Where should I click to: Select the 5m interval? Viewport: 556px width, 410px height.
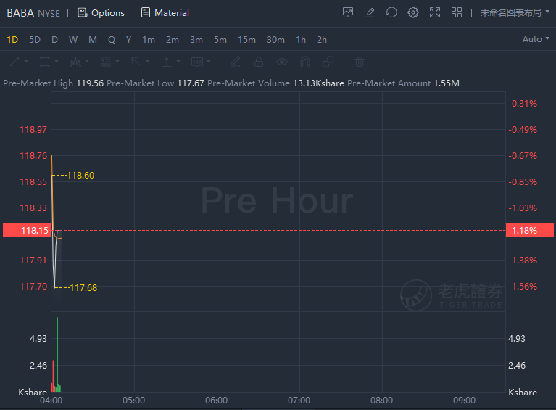[x=220, y=39]
